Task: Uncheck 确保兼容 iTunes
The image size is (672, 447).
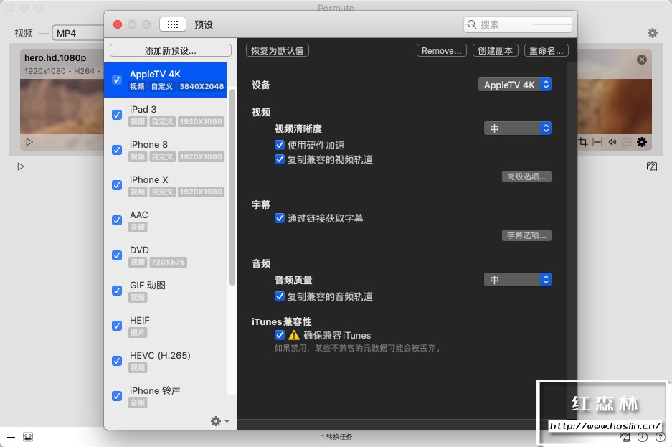Action: 280,335
